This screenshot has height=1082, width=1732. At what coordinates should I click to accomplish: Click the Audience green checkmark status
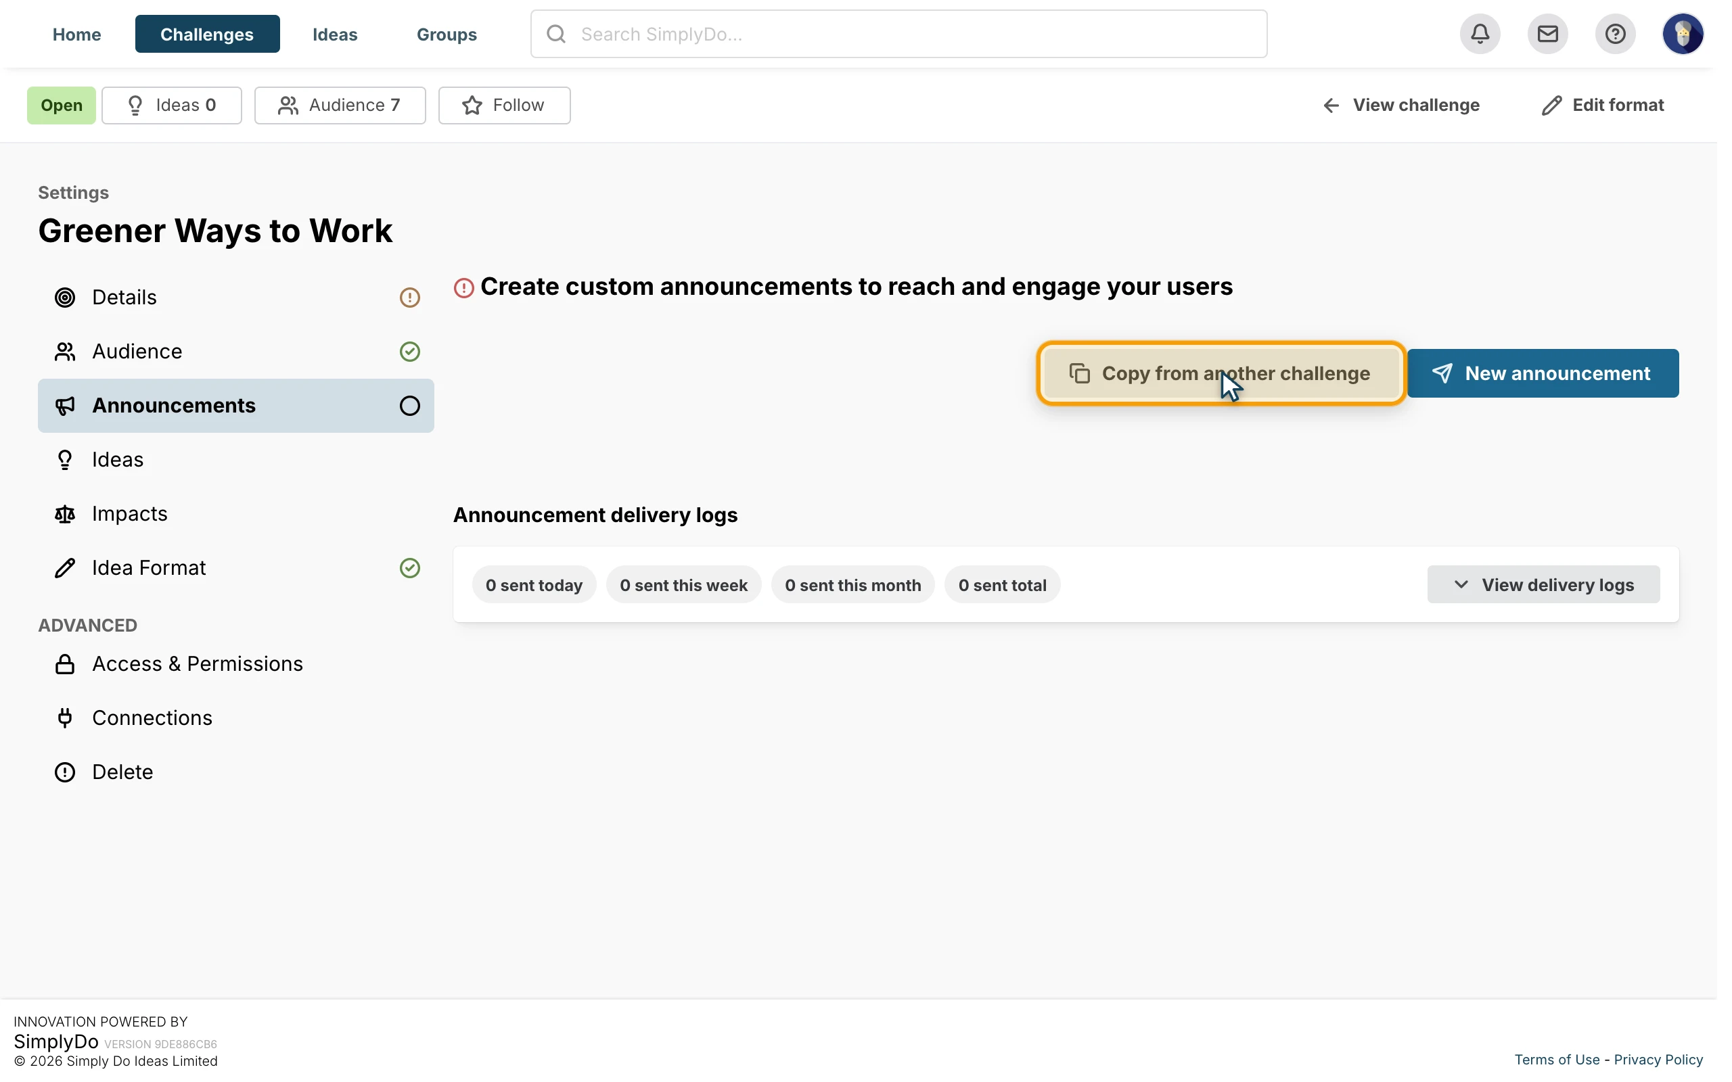(409, 352)
